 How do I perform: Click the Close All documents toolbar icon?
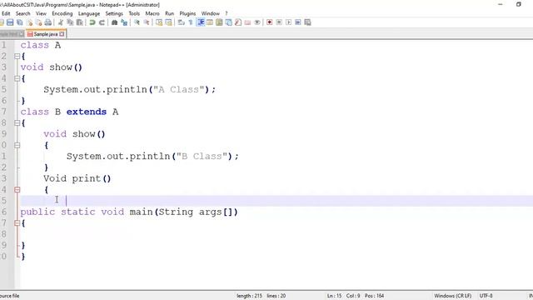point(39,22)
